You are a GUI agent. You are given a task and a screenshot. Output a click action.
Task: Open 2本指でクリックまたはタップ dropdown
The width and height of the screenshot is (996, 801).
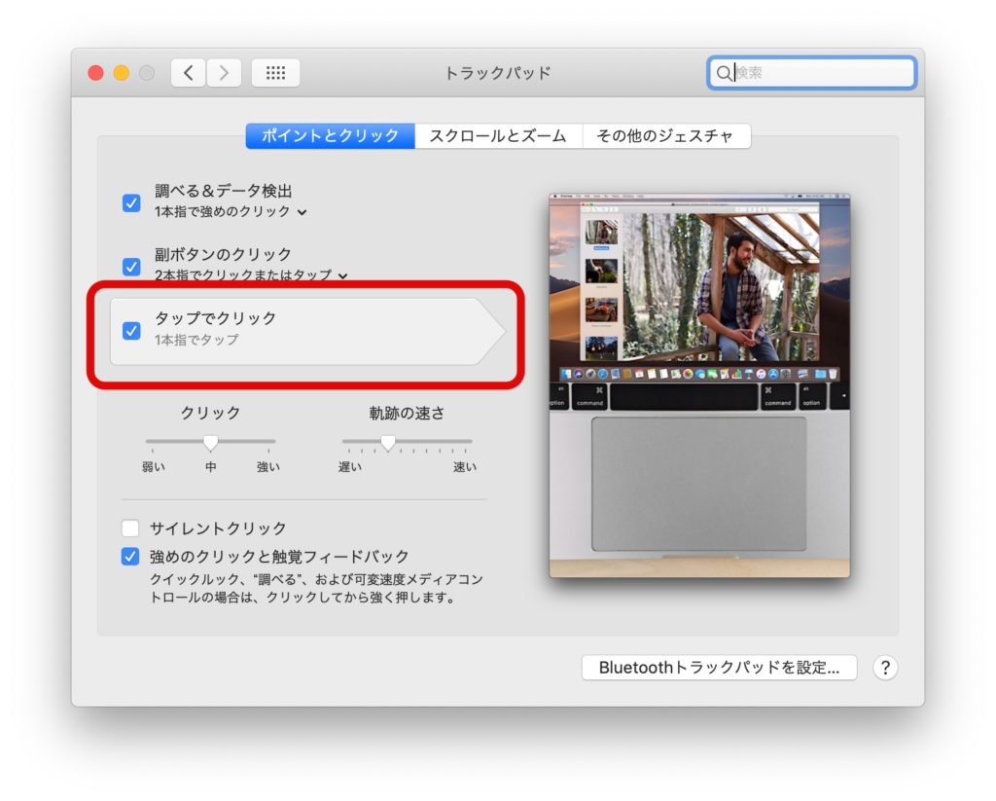(251, 275)
